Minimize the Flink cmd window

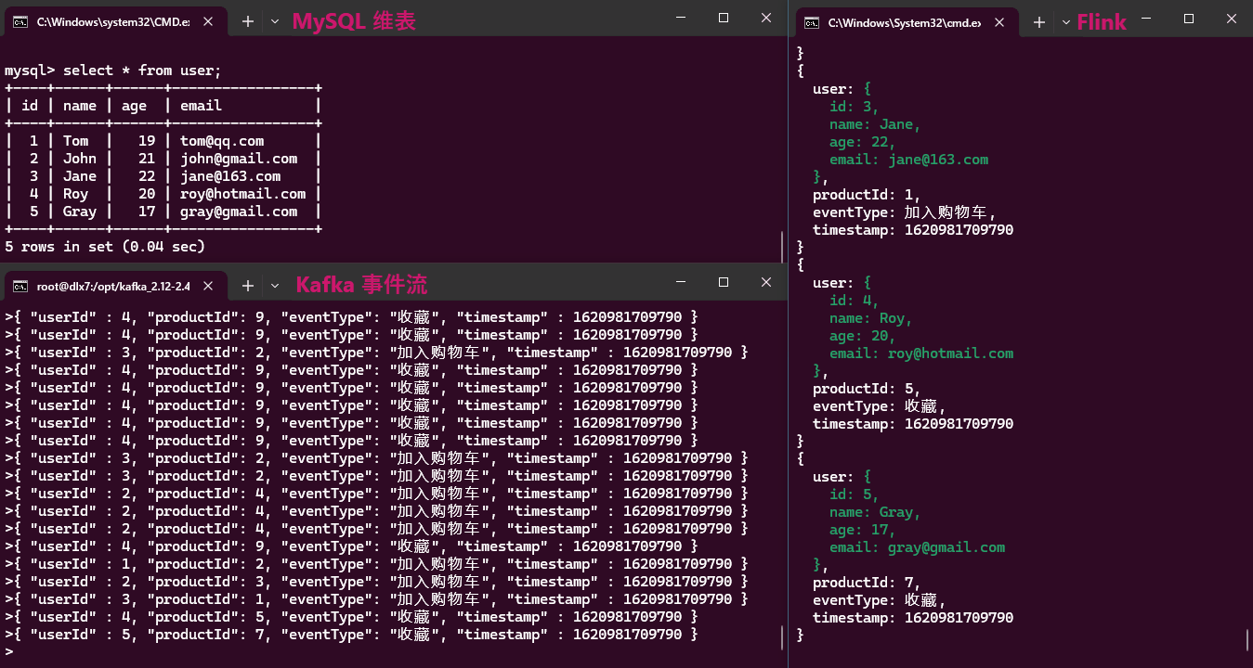(x=1146, y=18)
